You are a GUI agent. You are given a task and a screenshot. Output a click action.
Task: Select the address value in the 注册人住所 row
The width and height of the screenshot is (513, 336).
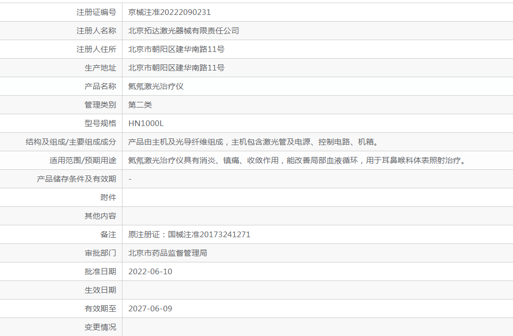tap(176, 49)
